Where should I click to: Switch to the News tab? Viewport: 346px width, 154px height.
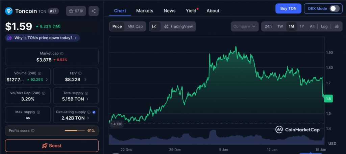tap(170, 11)
